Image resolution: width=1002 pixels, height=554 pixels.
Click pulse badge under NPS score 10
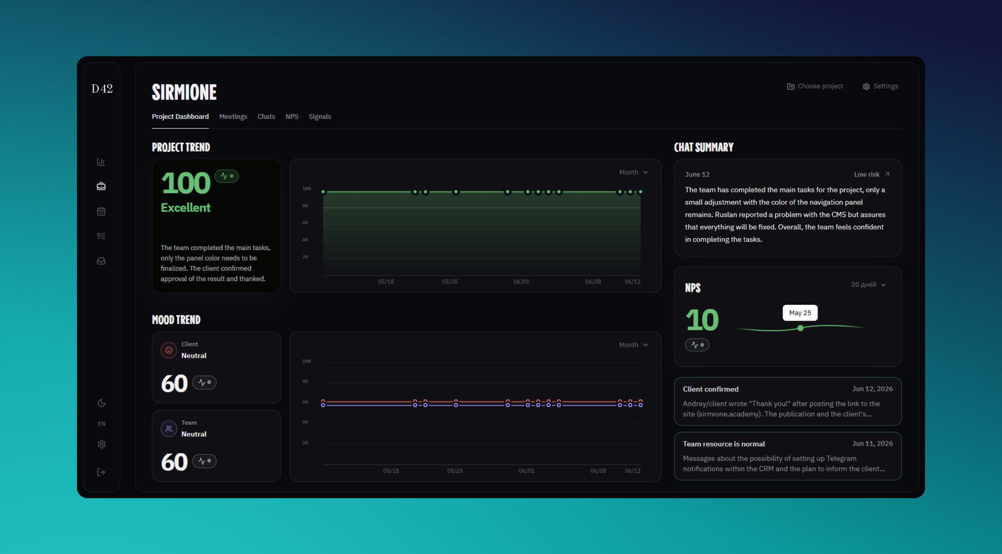pos(697,344)
